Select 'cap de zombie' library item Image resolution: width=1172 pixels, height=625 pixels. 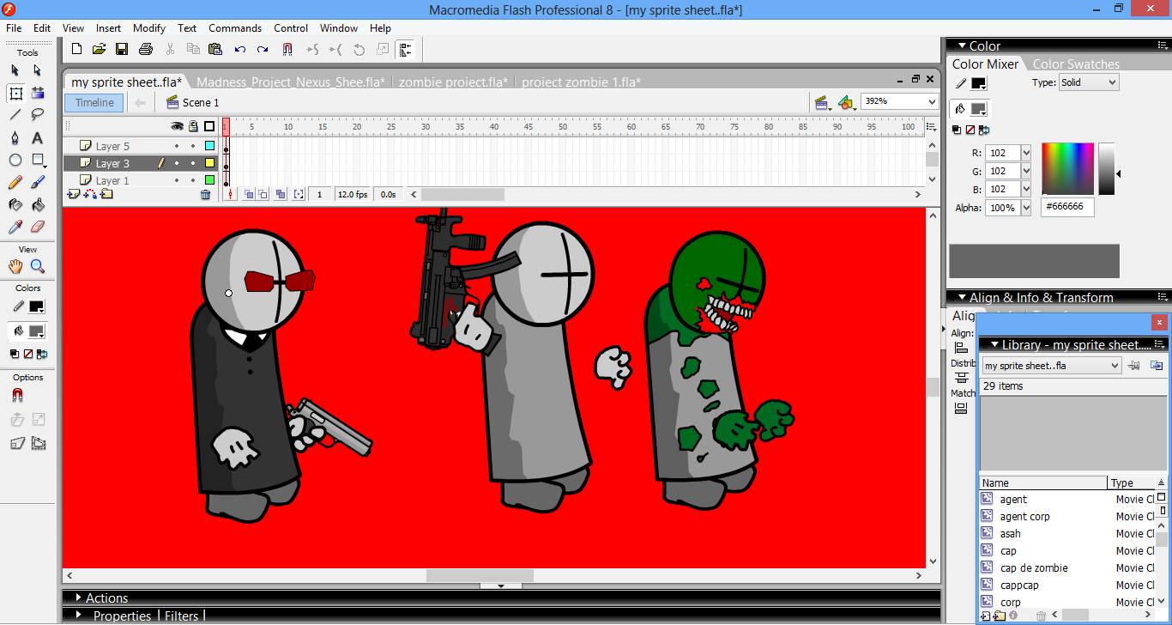coord(1034,568)
